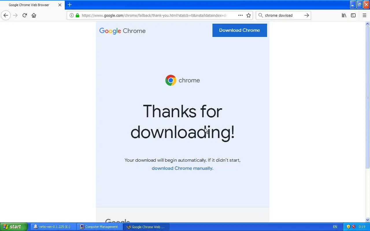Open the Windows Start menu

tap(14, 227)
